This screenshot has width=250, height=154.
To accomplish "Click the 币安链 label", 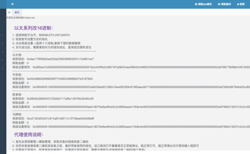I will 17,75.
